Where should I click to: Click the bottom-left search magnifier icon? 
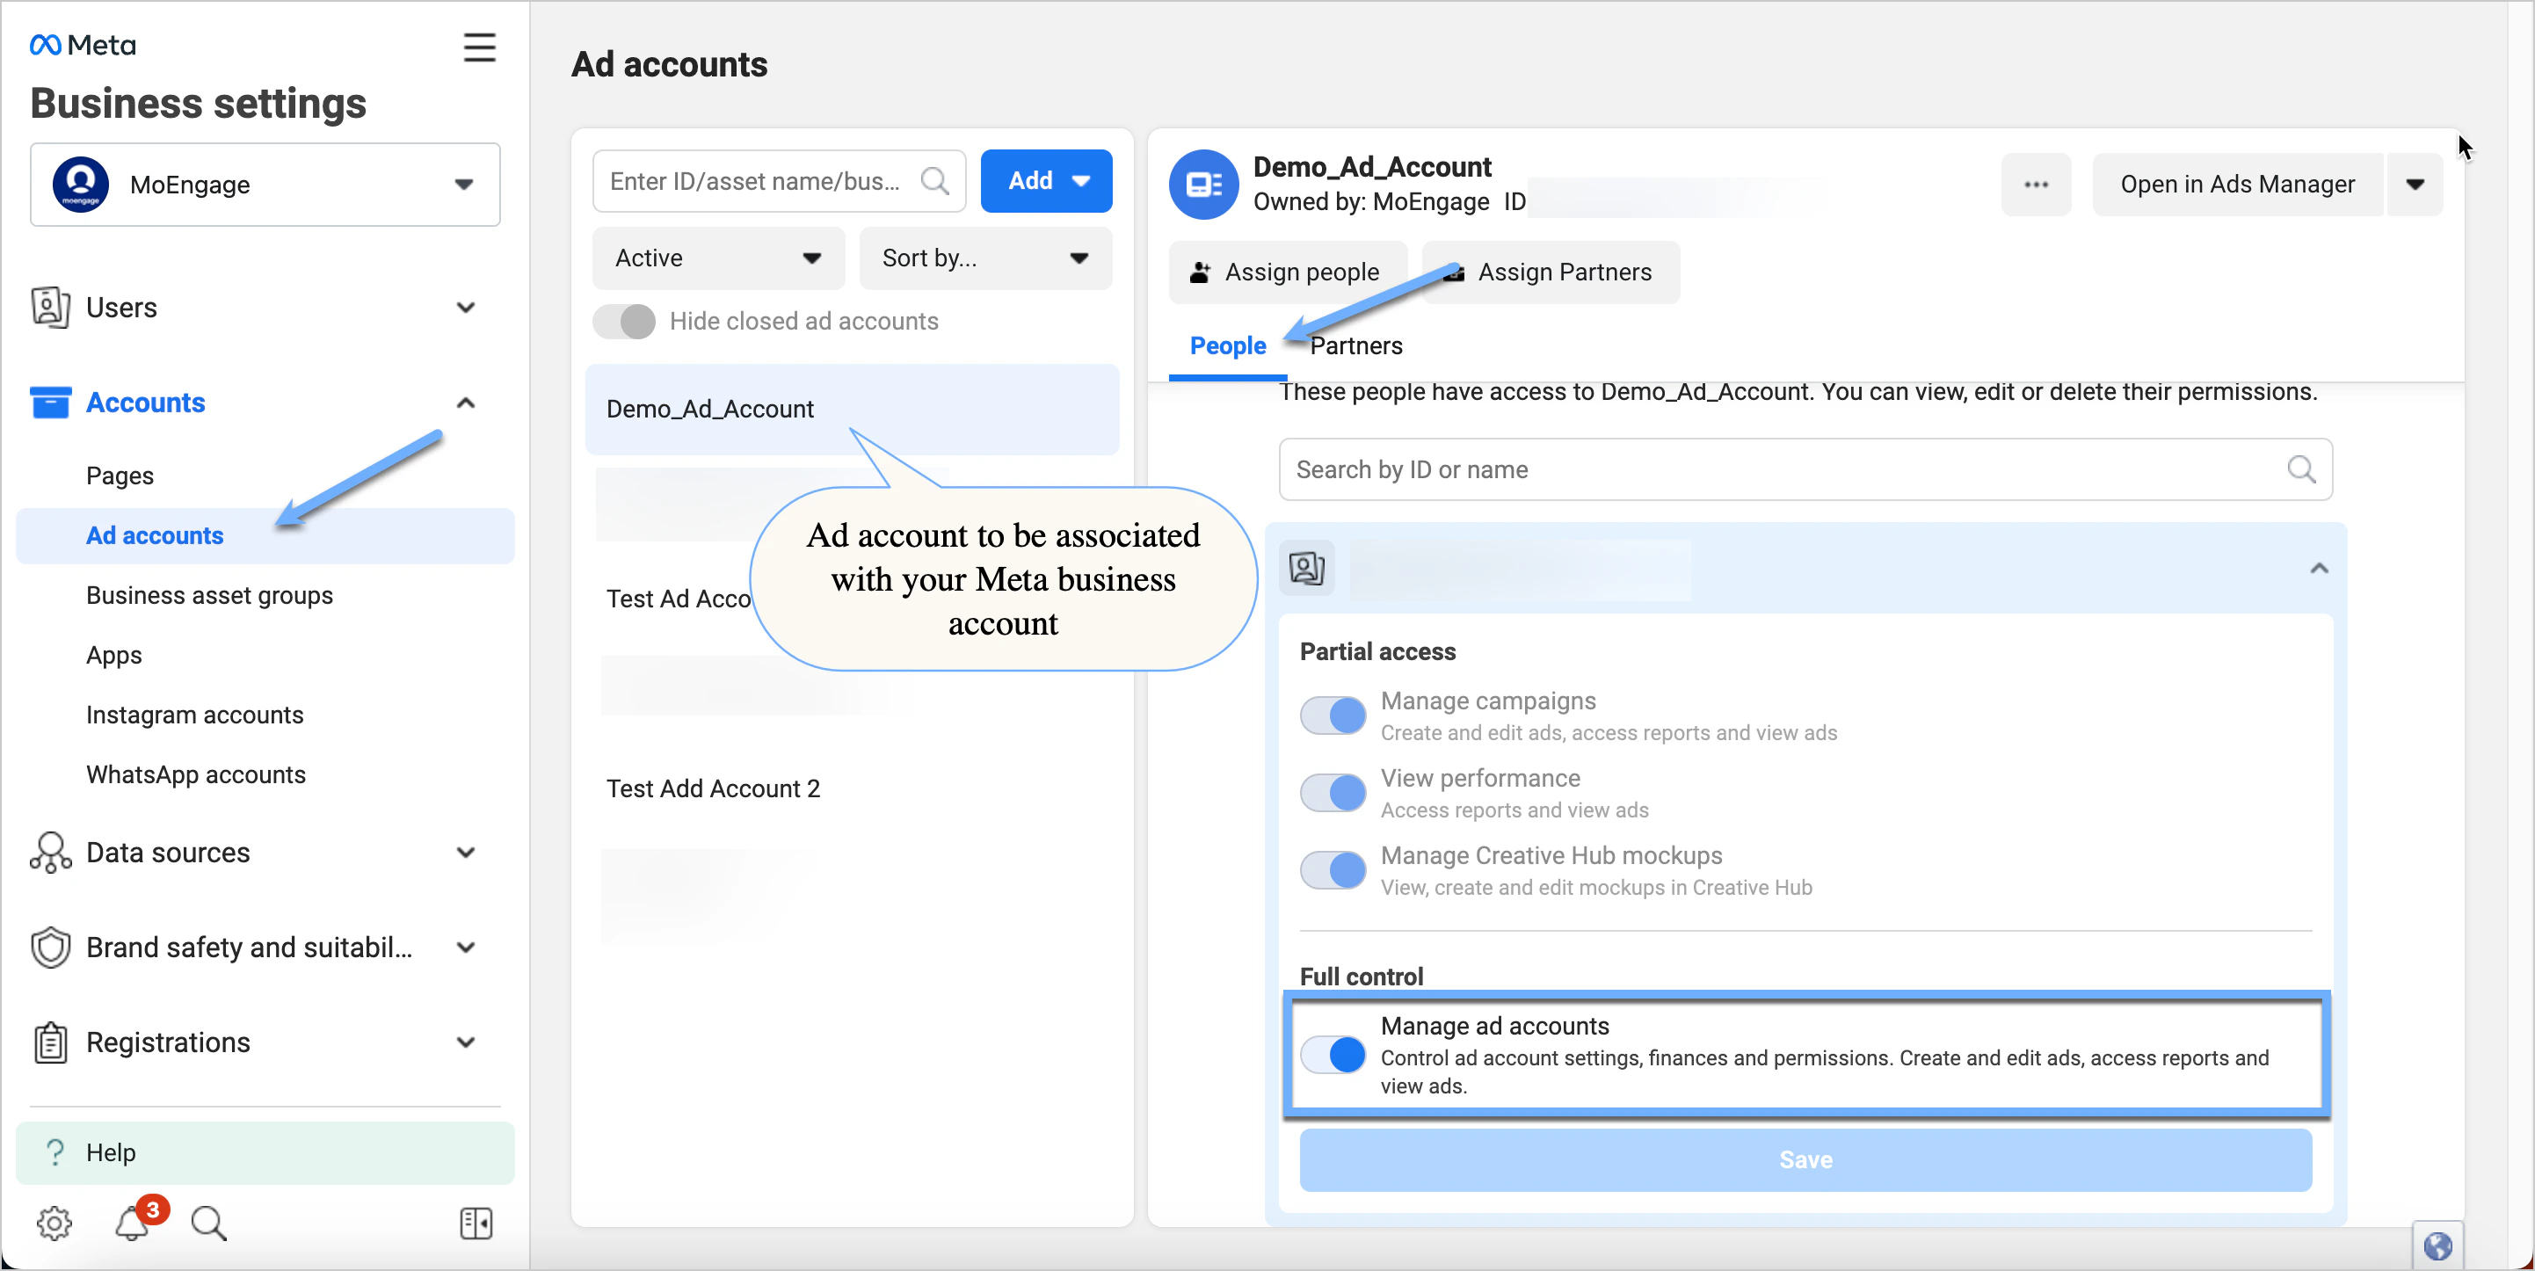[208, 1223]
